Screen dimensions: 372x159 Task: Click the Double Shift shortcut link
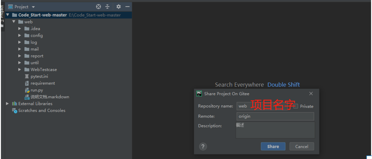(x=284, y=84)
